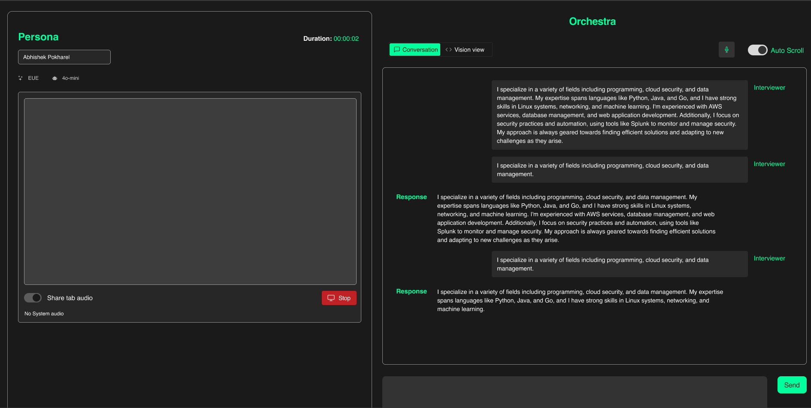Select the third Interviewer label
Screen dimensions: 811x408
769,258
